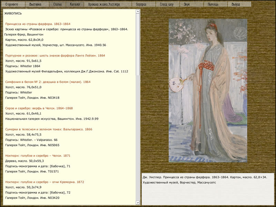
Task: Select «Сумерки в телесном и зеленом тонах: Вальпараисо»
Action: coord(49,129)
